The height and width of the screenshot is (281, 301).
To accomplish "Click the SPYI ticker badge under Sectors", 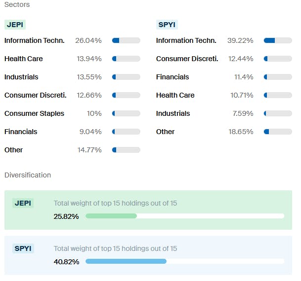I will (167, 25).
